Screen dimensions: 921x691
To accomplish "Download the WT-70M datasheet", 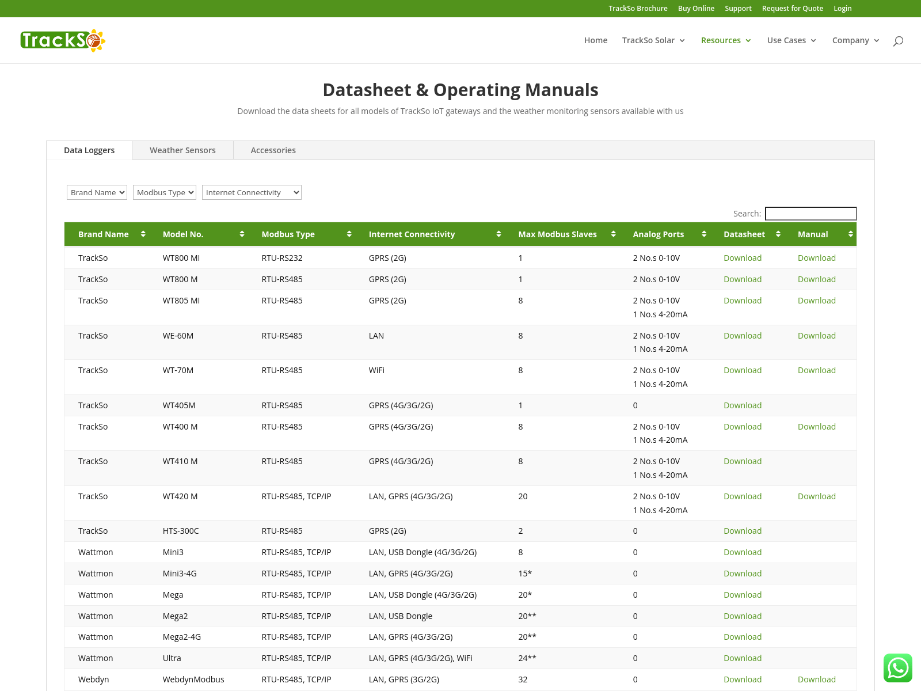I will (743, 370).
